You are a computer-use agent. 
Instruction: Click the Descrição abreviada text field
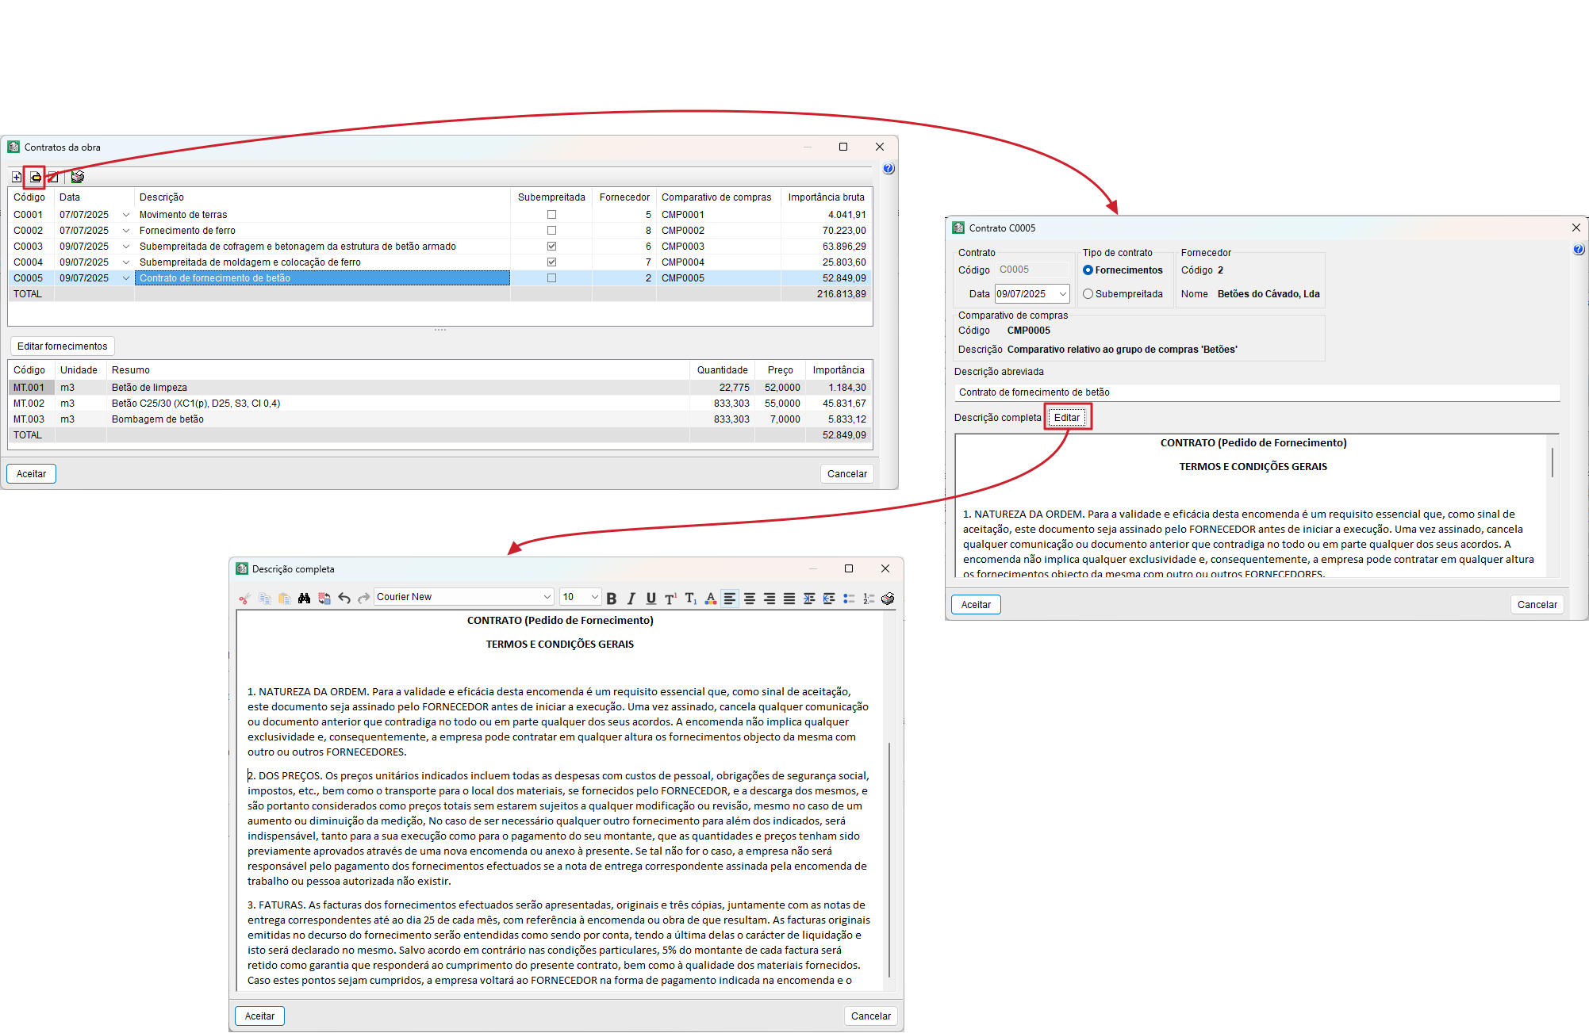coord(1256,392)
